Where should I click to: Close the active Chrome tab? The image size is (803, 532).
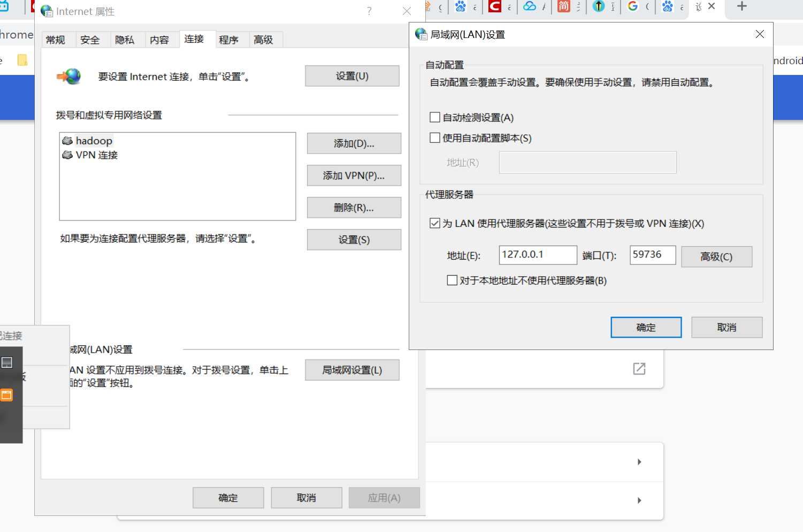pyautogui.click(x=712, y=6)
